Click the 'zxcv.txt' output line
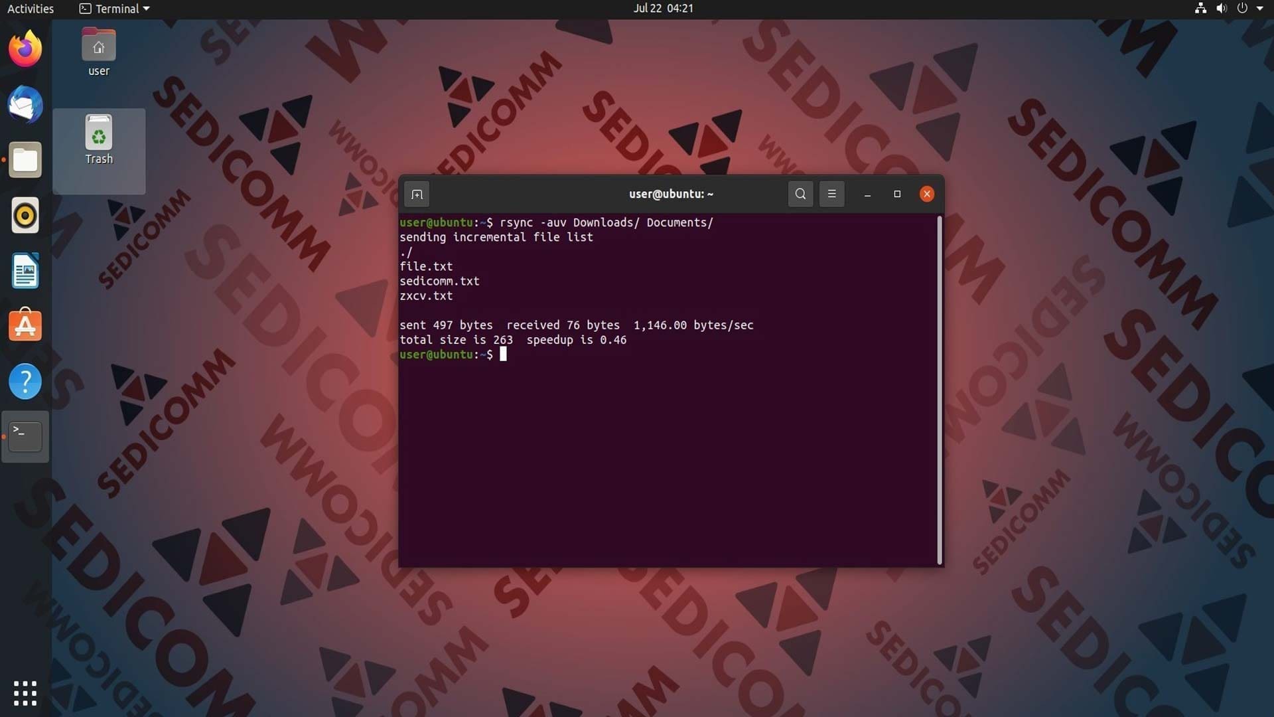Viewport: 1274px width, 717px height. coord(426,296)
